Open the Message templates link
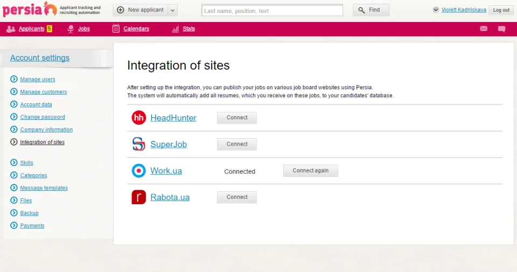The height and width of the screenshot is (272, 517). [x=44, y=188]
